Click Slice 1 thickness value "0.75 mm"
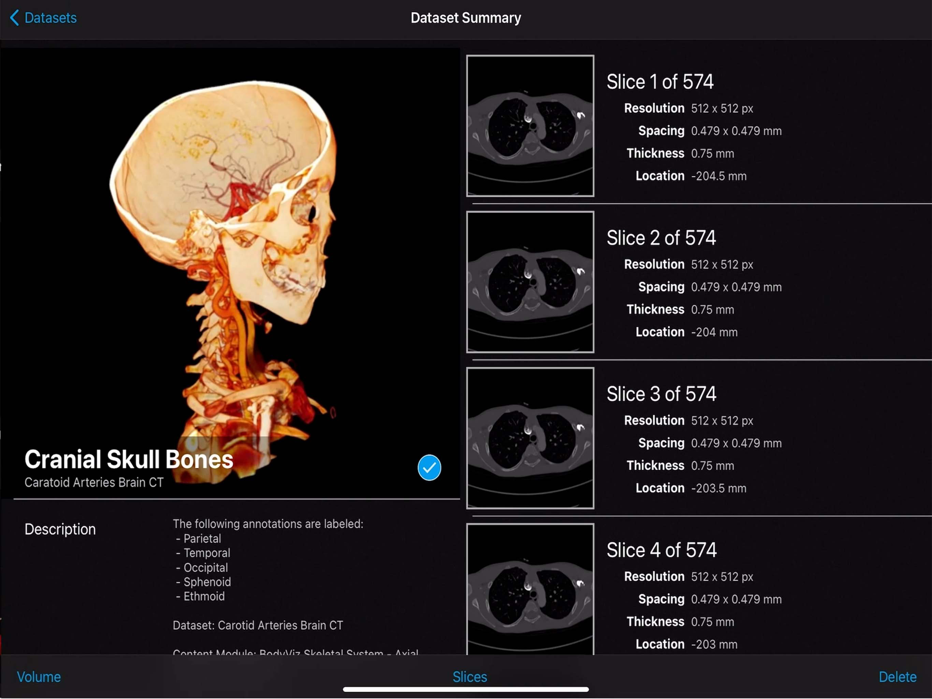The width and height of the screenshot is (932, 699). [x=713, y=154]
